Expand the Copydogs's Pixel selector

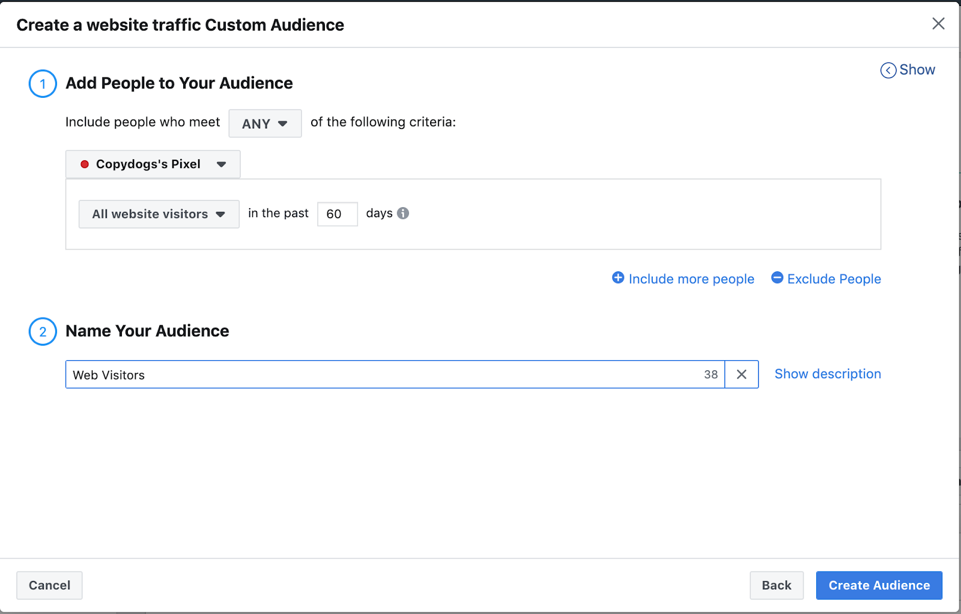[153, 164]
